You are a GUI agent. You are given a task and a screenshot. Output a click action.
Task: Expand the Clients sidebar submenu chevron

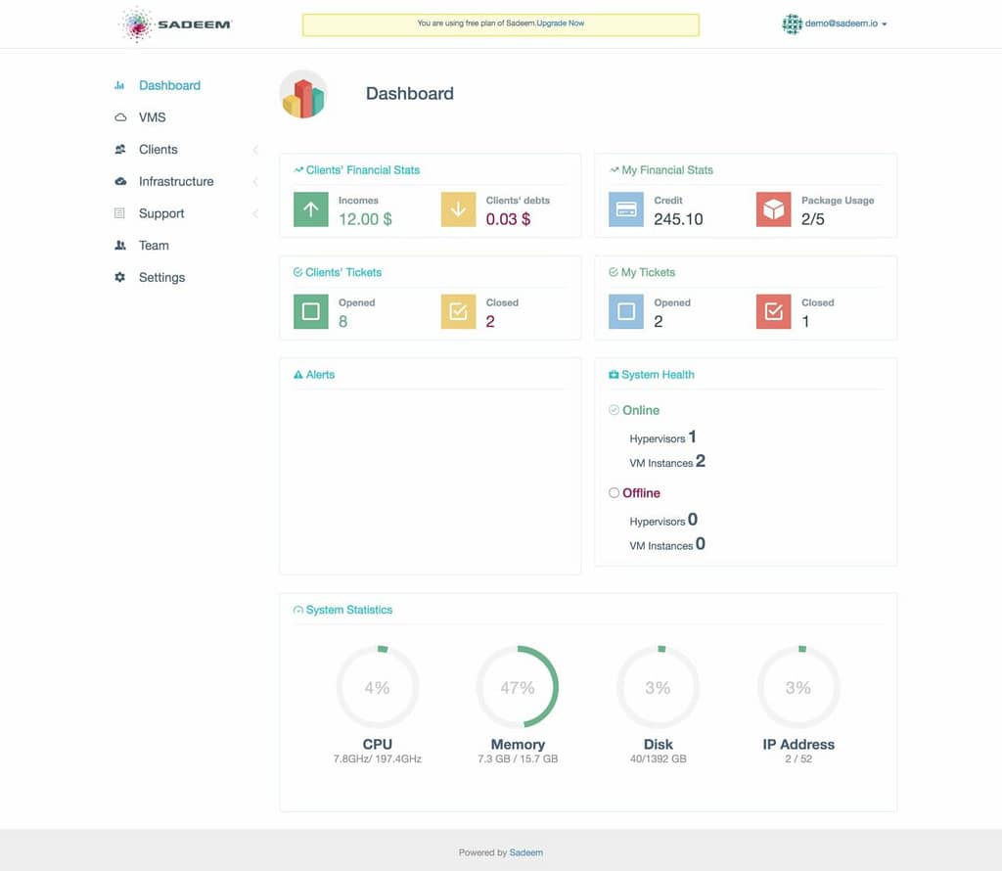(x=255, y=150)
